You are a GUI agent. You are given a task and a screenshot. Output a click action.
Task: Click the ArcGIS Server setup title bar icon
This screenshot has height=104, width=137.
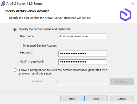pos(3,3)
